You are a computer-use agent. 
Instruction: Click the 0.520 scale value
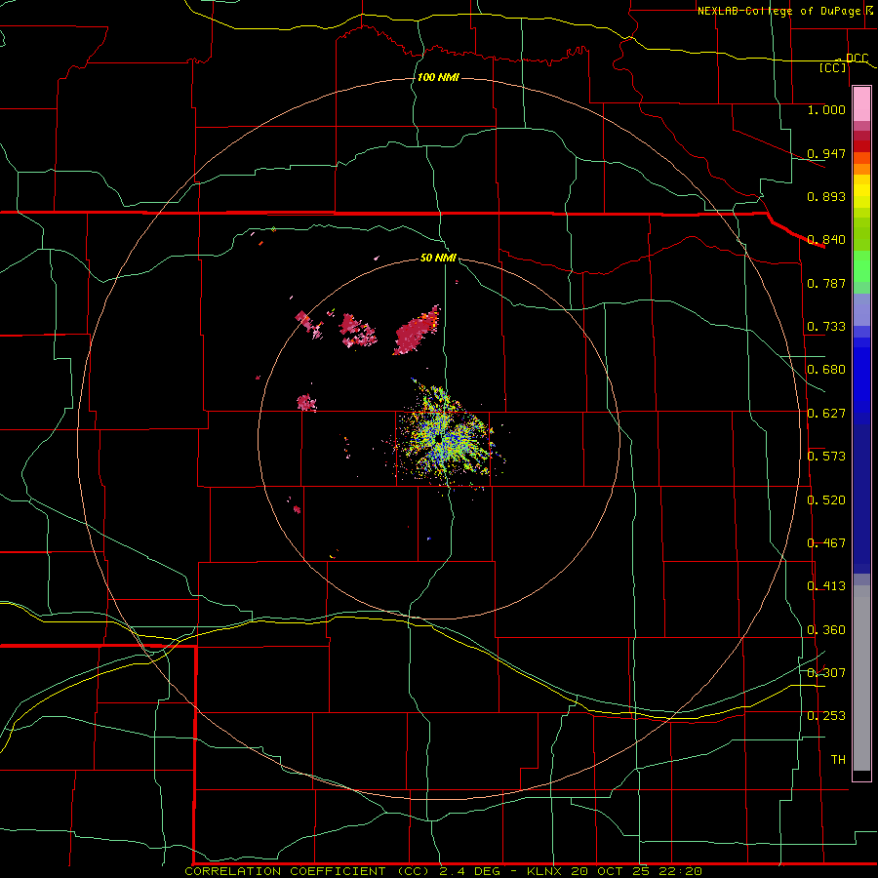click(826, 500)
